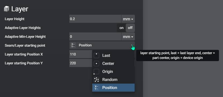Click the Random dice icon
The height and width of the screenshot is (97, 223).
click(x=96, y=80)
